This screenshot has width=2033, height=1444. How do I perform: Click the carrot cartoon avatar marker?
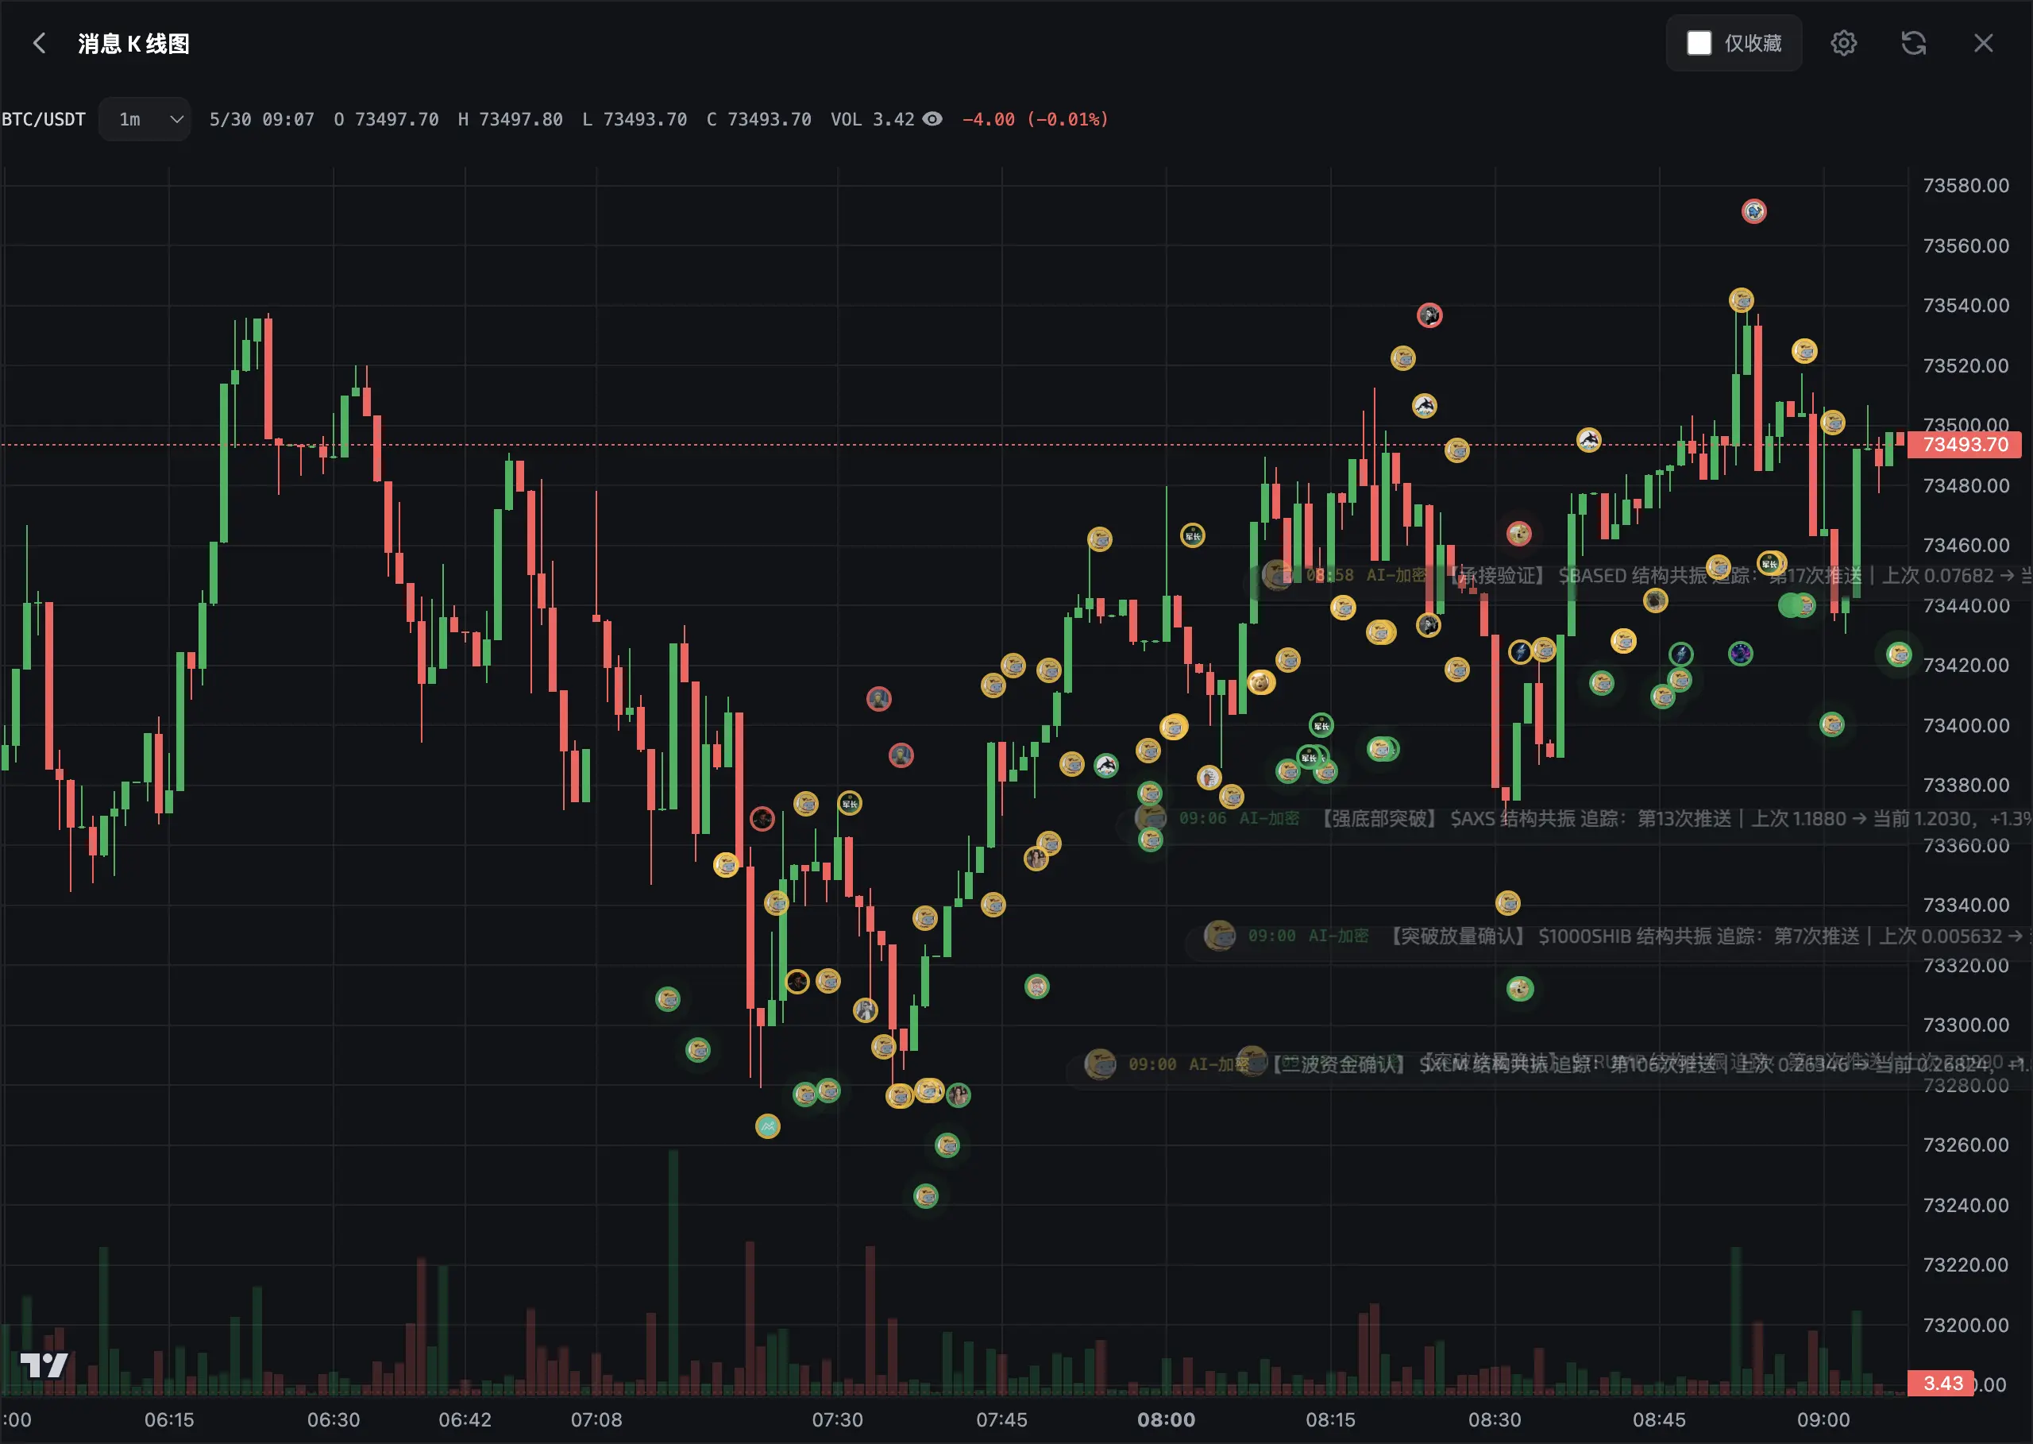click(x=1209, y=778)
